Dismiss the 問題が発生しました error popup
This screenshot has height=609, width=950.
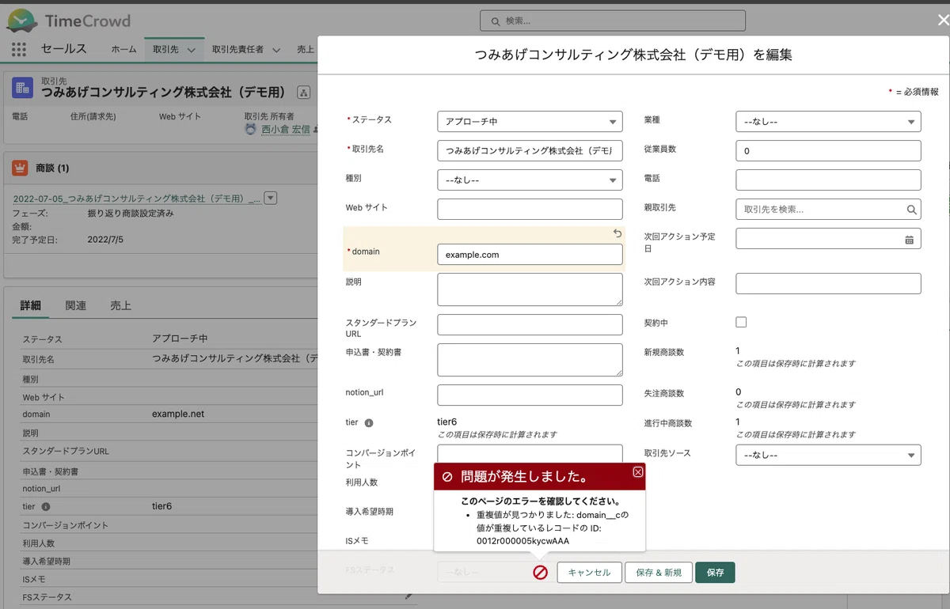click(638, 472)
